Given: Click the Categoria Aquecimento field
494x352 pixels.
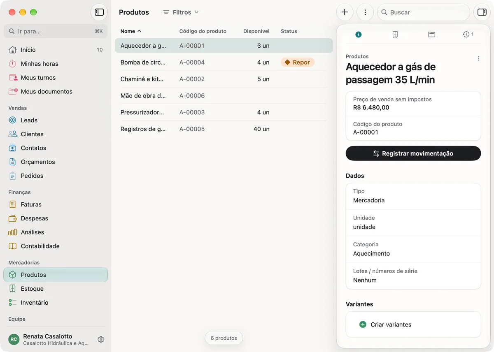Looking at the screenshot, I should click(x=413, y=249).
